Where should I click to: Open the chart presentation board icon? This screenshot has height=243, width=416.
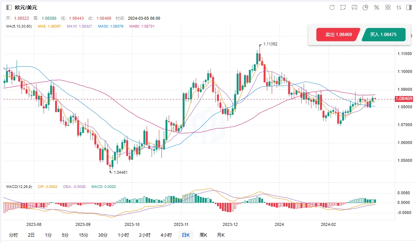pyautogui.click(x=354, y=7)
